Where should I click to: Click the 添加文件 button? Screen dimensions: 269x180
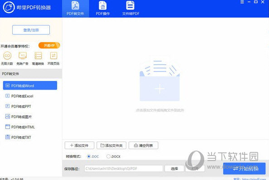[x=79, y=146]
